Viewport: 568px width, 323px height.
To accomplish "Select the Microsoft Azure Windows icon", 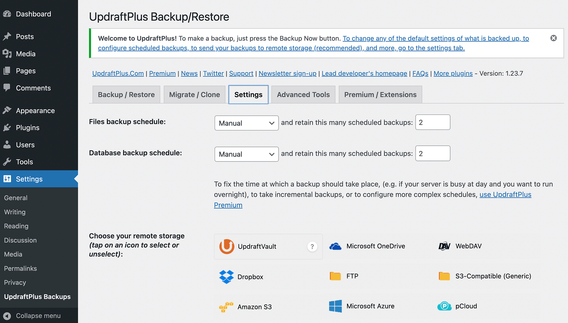I will click(335, 306).
